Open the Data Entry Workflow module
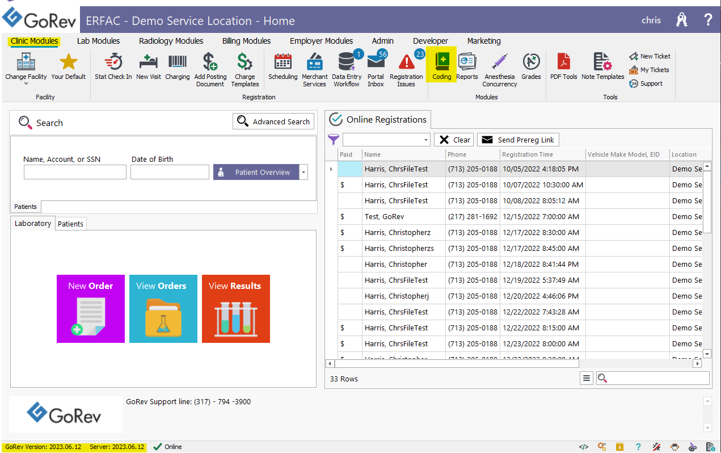The height and width of the screenshot is (453, 721). tap(345, 68)
